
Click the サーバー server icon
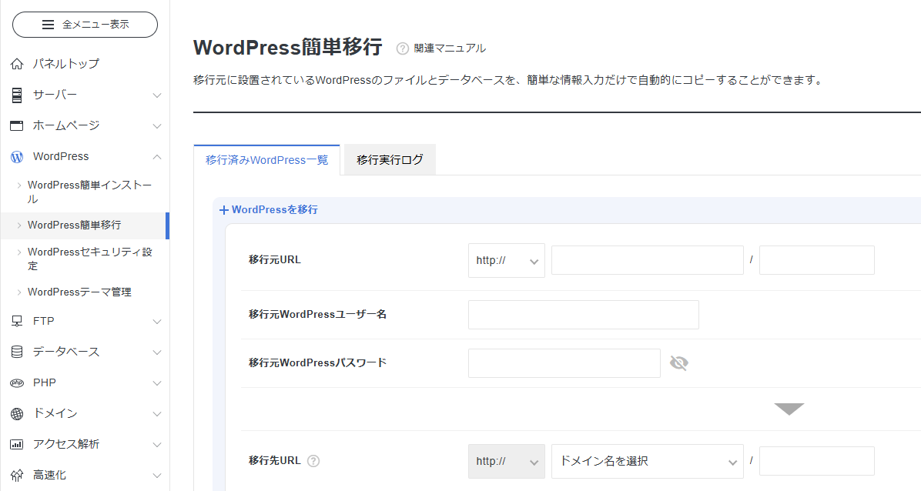tap(17, 95)
